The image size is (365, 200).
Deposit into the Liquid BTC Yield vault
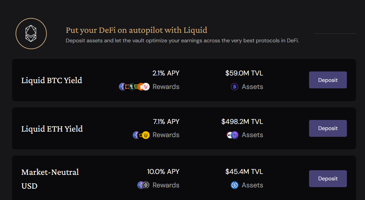[x=328, y=80]
